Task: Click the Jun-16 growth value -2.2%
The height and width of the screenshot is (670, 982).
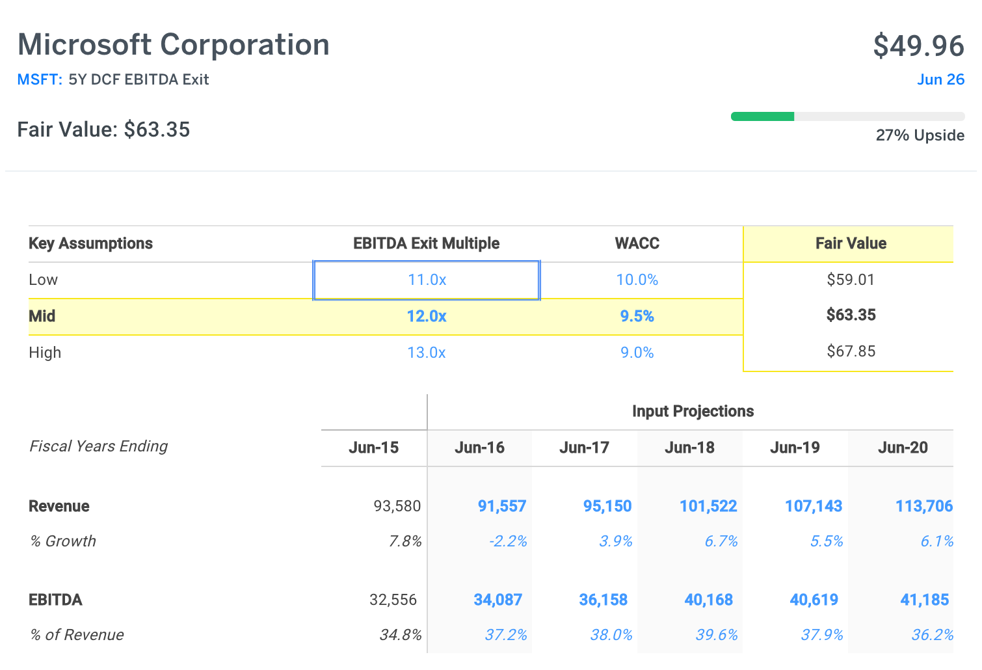Action: (x=508, y=542)
